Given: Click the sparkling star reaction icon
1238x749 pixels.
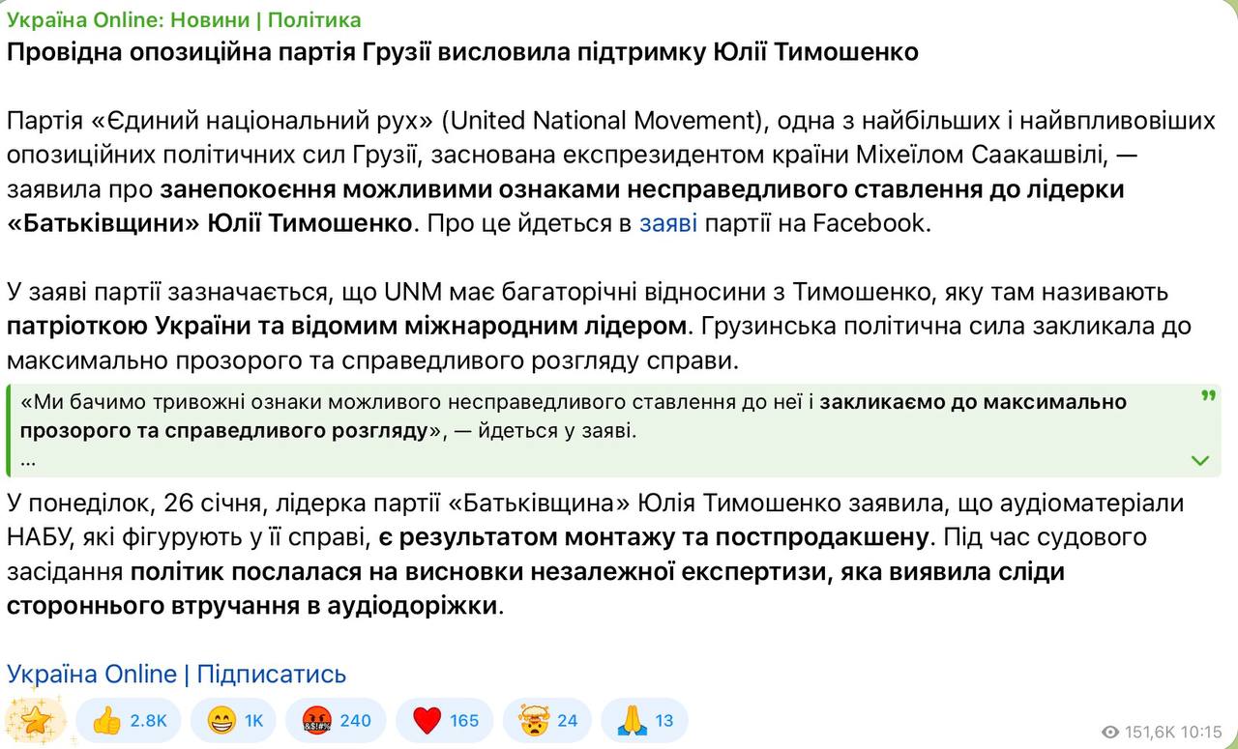Looking at the screenshot, I should [36, 720].
